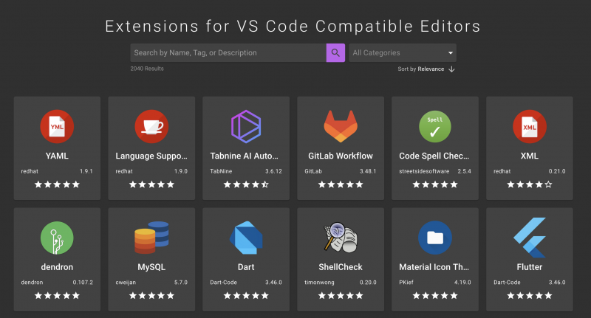Click the Tabnine hexagon logo icon
The height and width of the screenshot is (318, 591).
tap(246, 126)
